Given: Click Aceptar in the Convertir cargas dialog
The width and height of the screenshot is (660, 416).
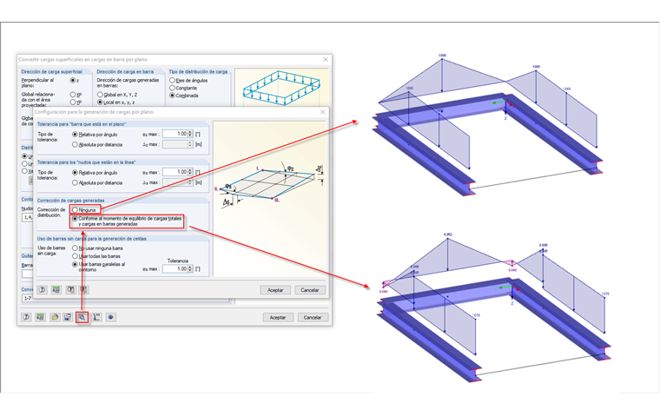Looking at the screenshot, I should tap(278, 318).
